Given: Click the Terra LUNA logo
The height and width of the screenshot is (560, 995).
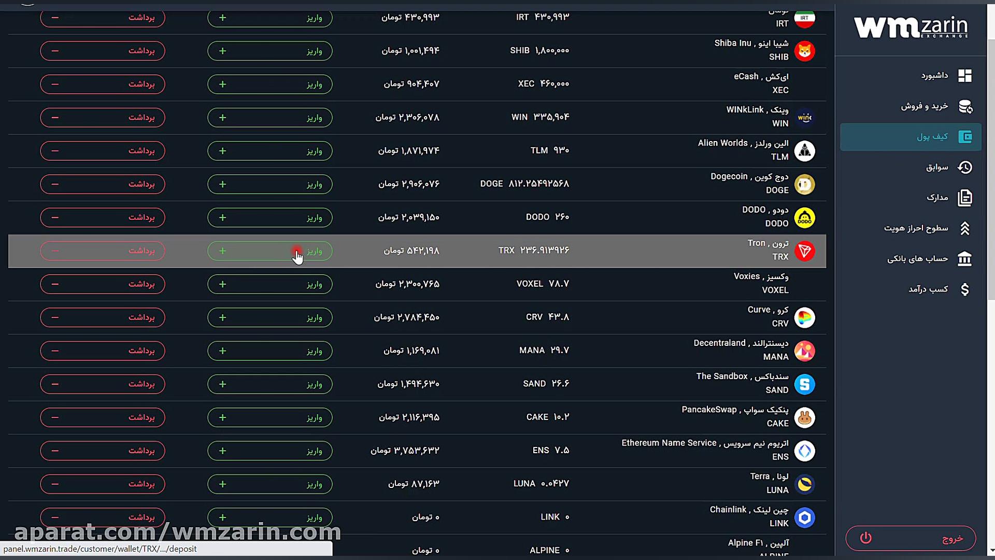Looking at the screenshot, I should (x=804, y=484).
